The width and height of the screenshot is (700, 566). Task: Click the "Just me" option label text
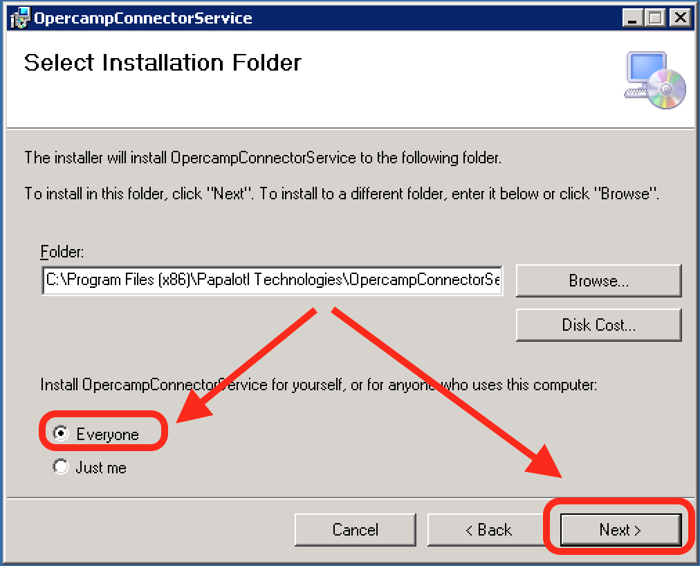point(101,468)
